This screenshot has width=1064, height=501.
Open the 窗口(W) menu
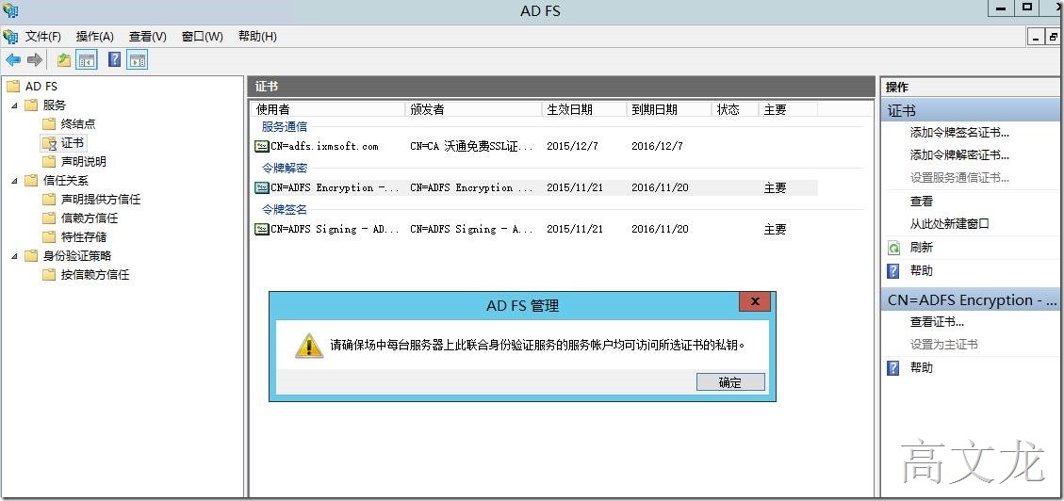tap(203, 37)
